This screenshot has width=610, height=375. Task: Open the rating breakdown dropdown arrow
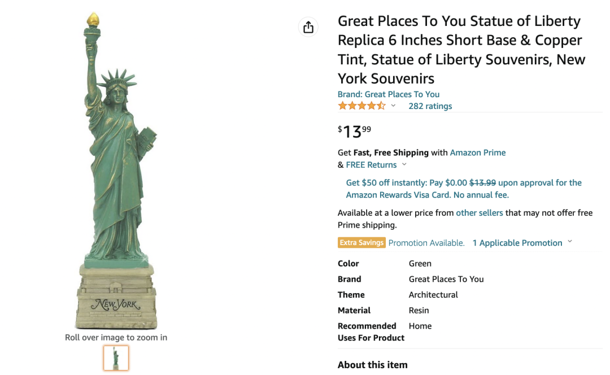[394, 106]
